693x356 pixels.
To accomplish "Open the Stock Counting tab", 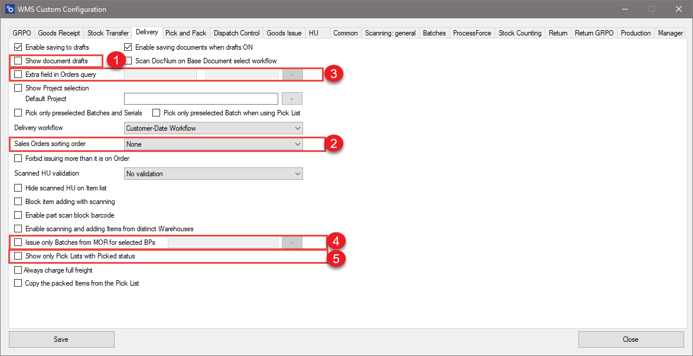I will click(x=519, y=33).
